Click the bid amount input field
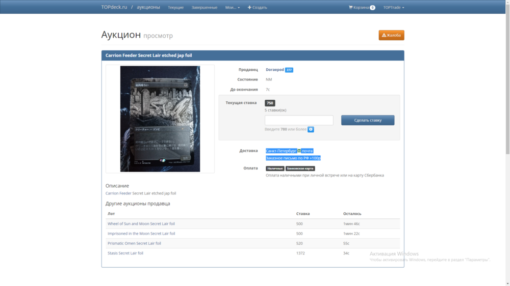Viewport: 510px width, 286px height. pyautogui.click(x=299, y=120)
